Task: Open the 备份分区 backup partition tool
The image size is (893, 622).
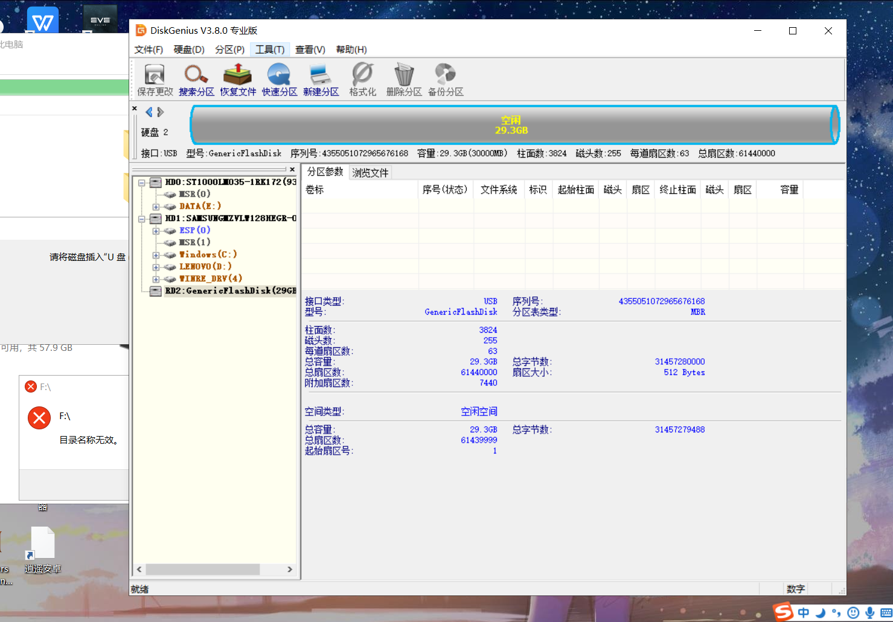Action: pos(446,80)
